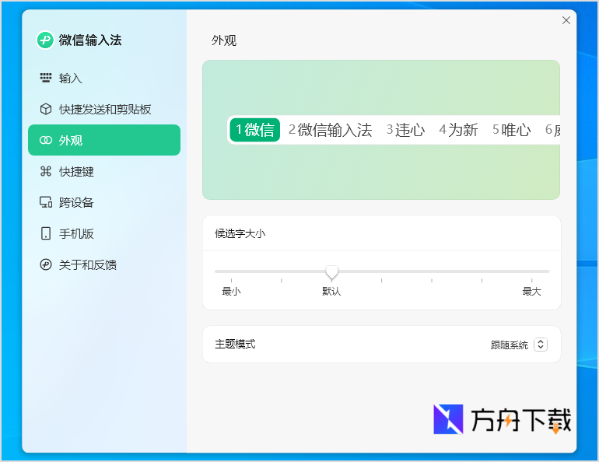Click preview candidate 5唯心

coord(512,130)
